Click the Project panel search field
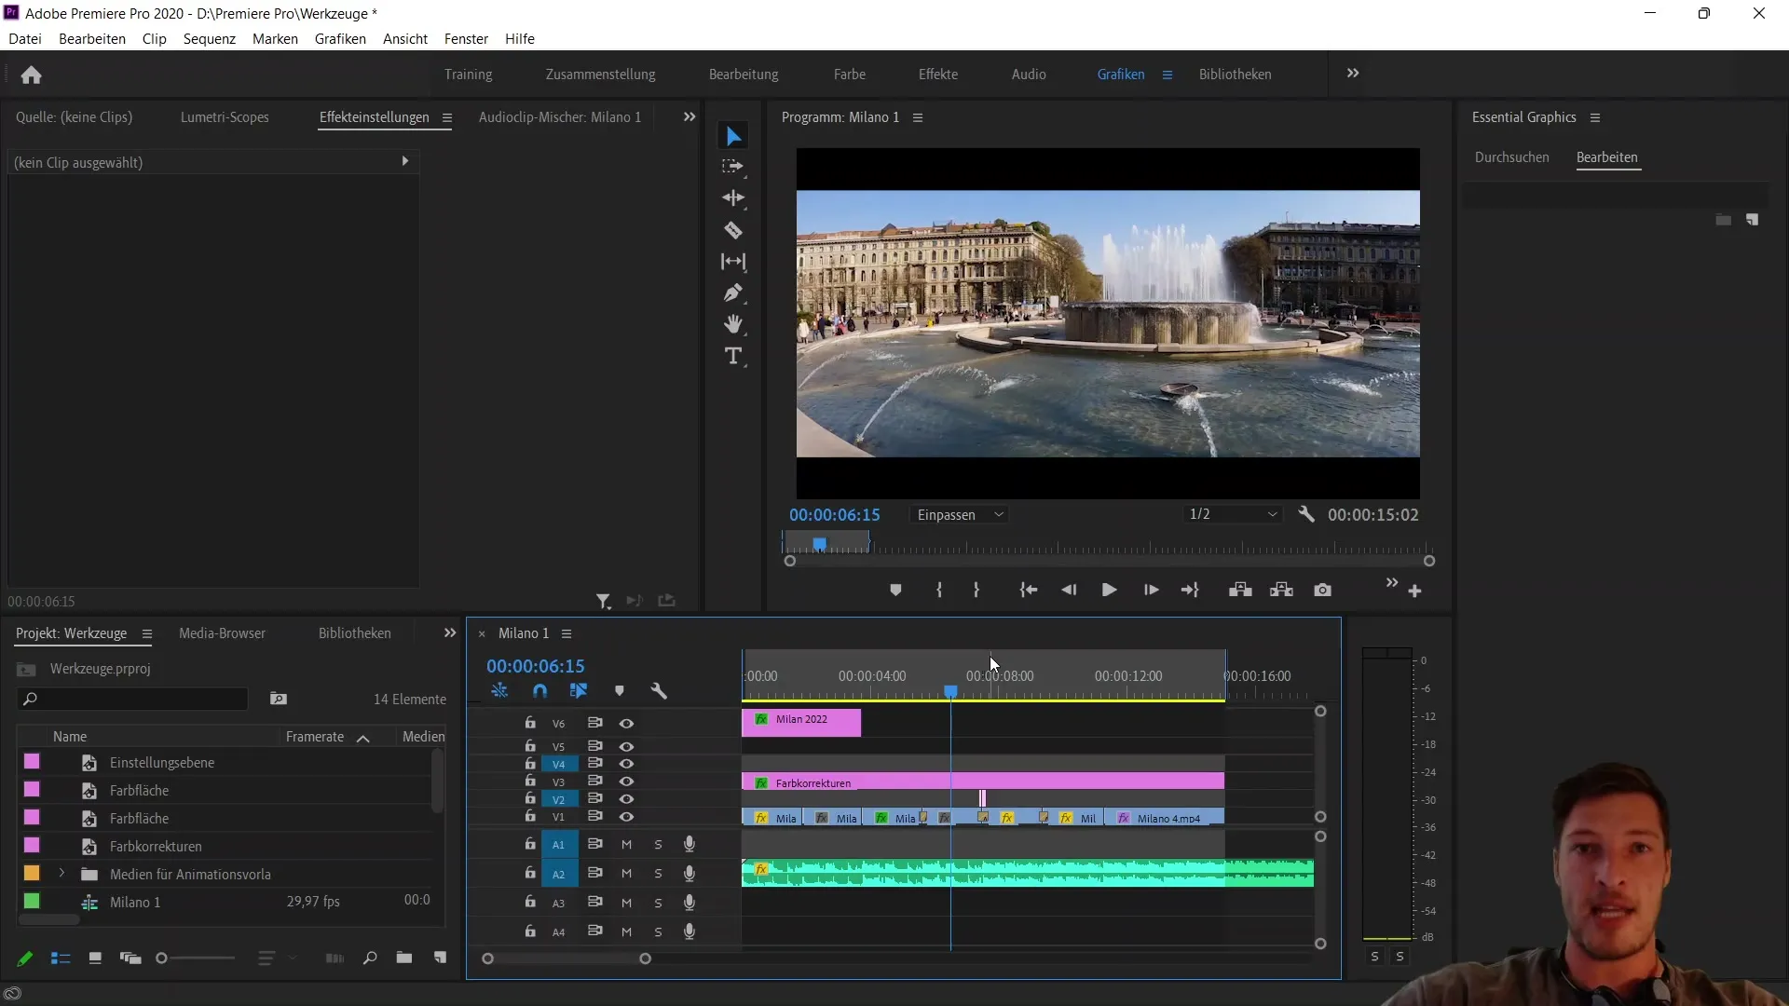The height and width of the screenshot is (1006, 1789). tap(133, 700)
